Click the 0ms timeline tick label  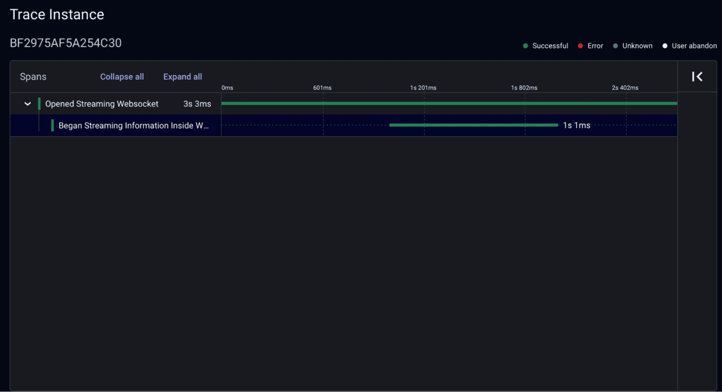pyautogui.click(x=227, y=88)
